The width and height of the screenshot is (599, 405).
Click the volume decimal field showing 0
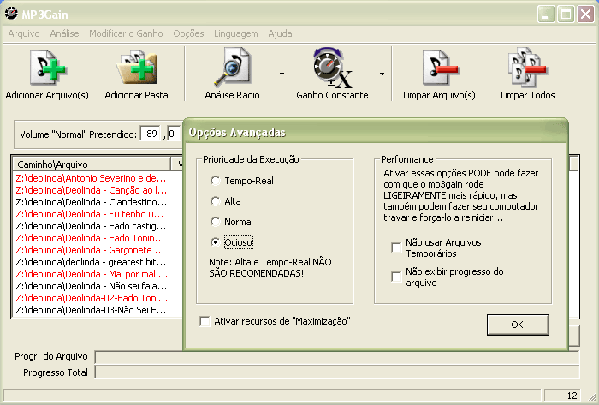174,134
